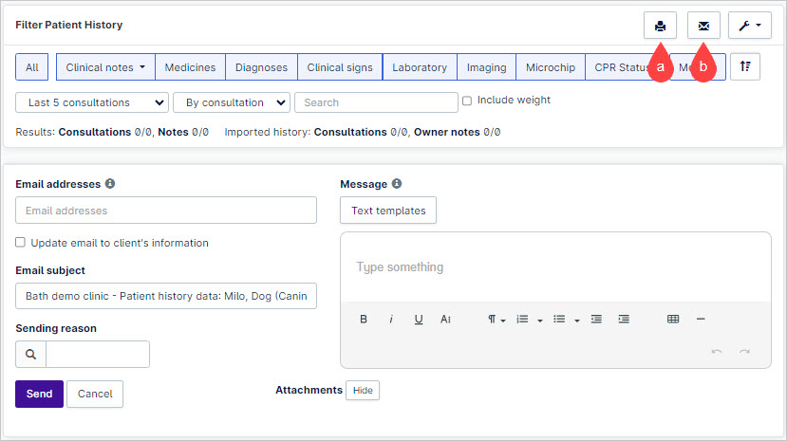Viewport: 787px width, 441px height.
Task: Click the Send button
Action: tap(39, 394)
